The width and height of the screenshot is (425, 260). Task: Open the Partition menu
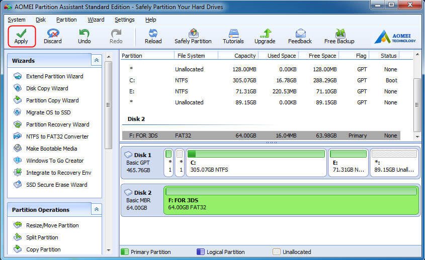[66, 20]
